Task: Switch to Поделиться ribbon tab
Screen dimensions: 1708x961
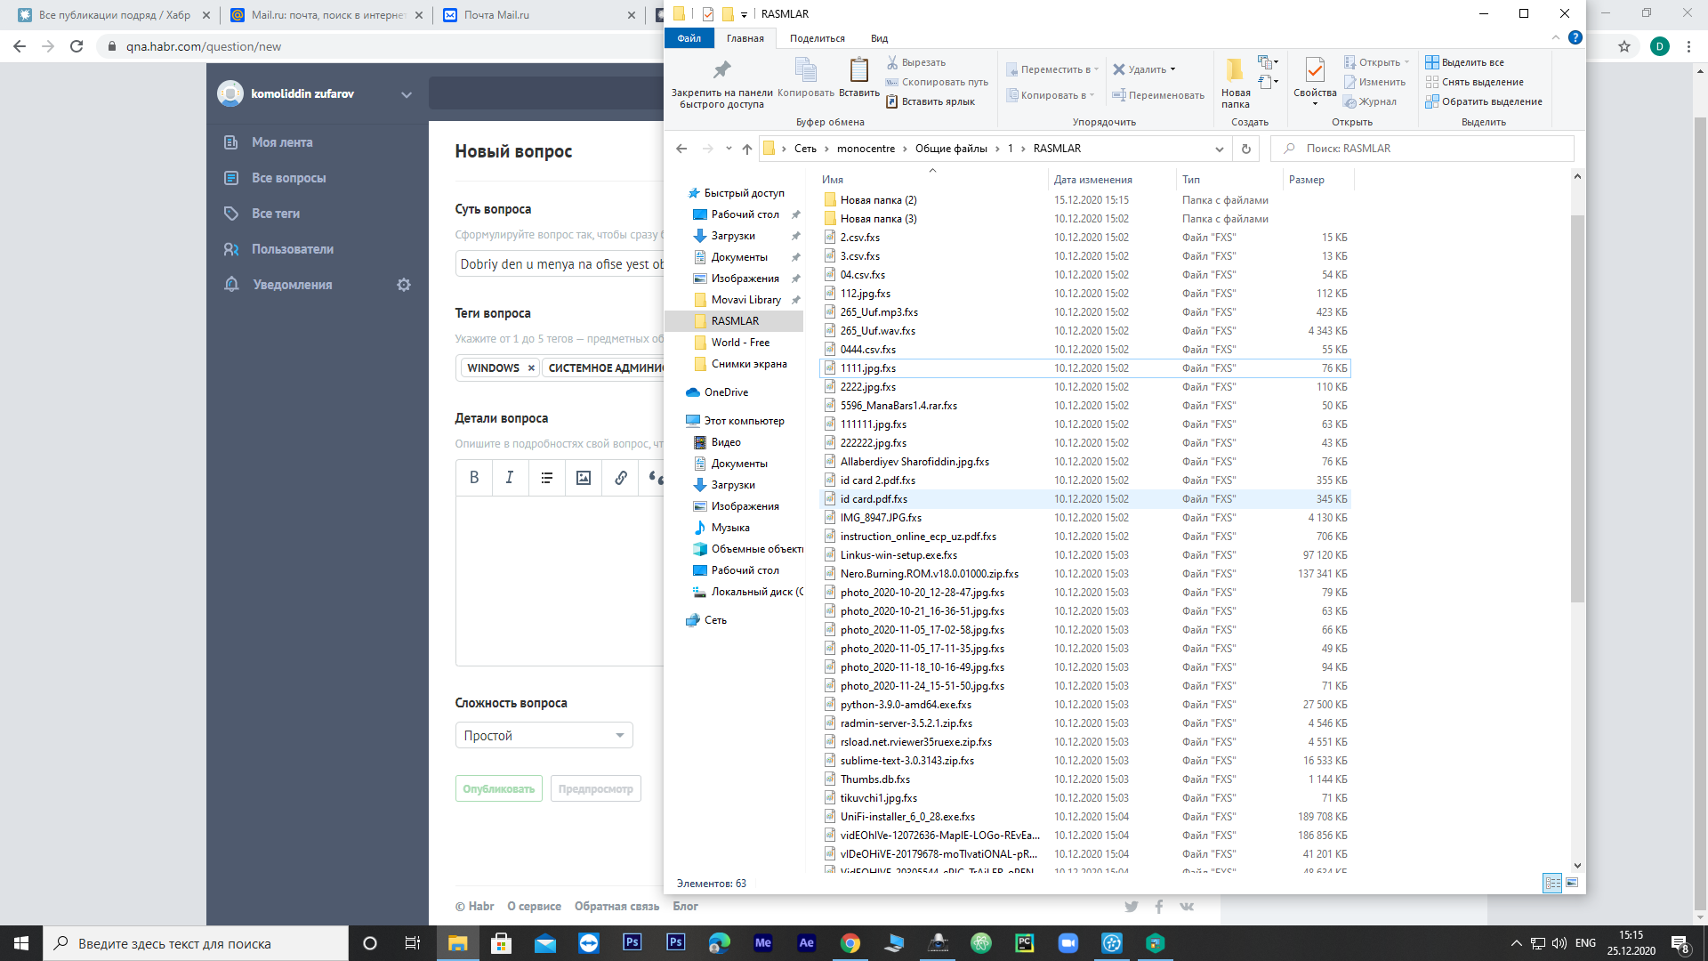Action: coord(817,38)
